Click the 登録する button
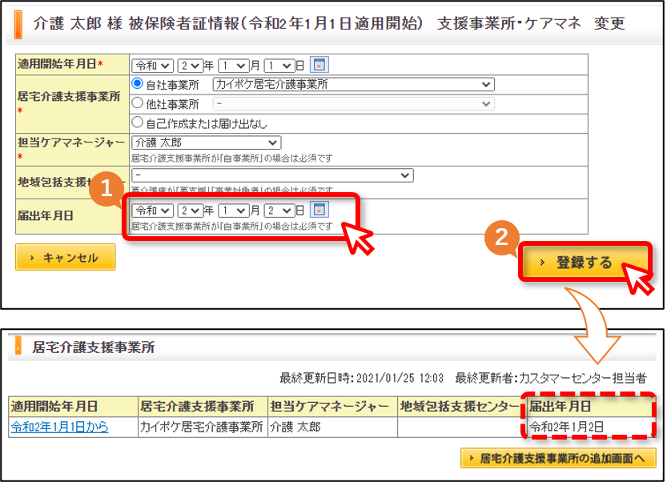The width and height of the screenshot is (667, 482). [585, 262]
